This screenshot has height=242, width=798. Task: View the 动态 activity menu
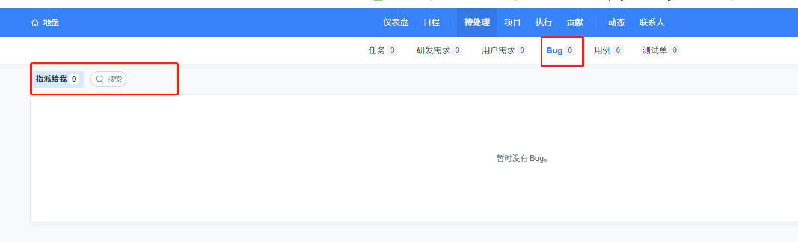[x=616, y=23]
